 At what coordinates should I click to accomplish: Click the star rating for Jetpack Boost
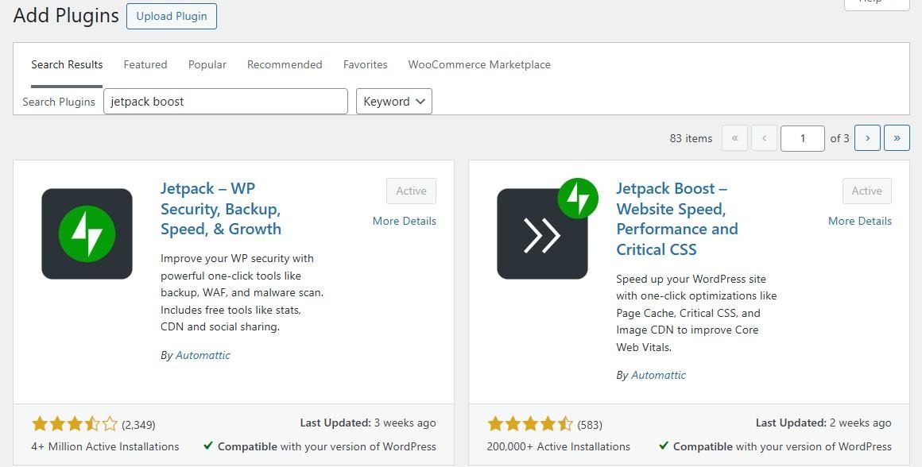(530, 424)
